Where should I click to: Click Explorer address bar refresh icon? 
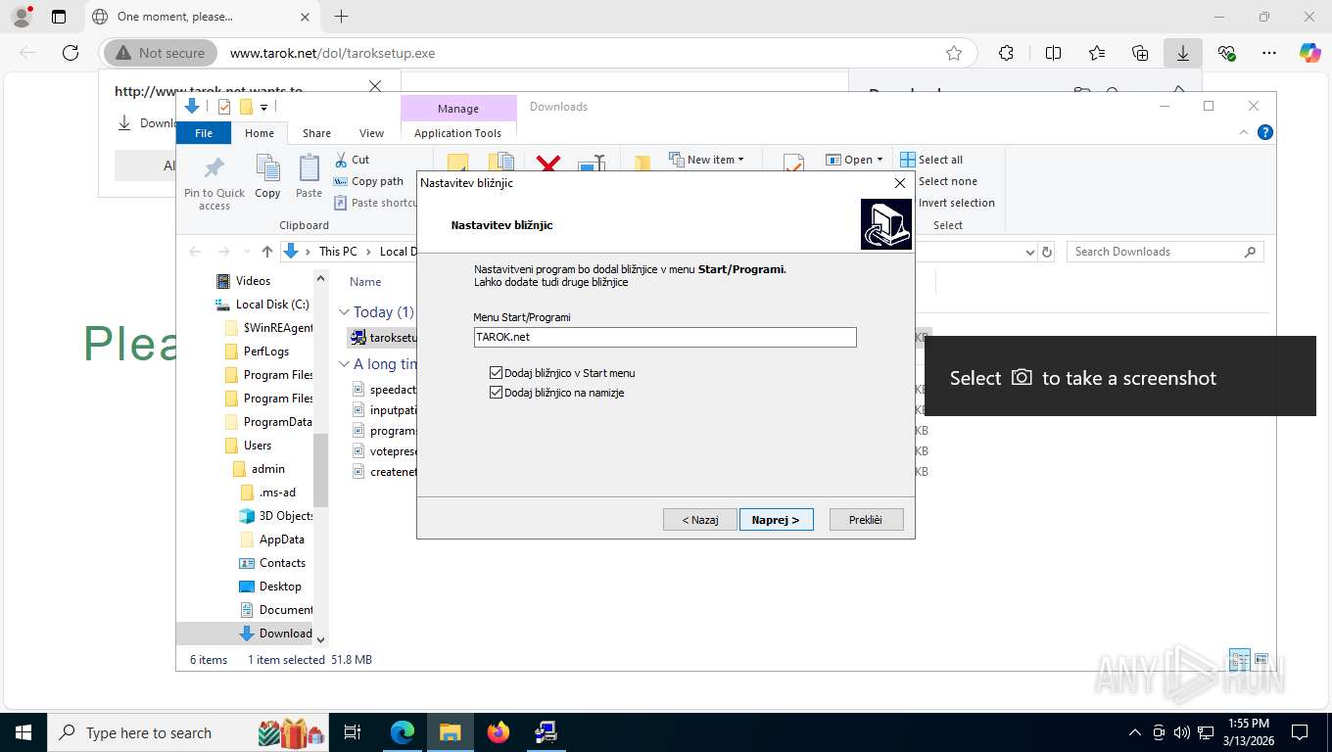pyautogui.click(x=1047, y=252)
